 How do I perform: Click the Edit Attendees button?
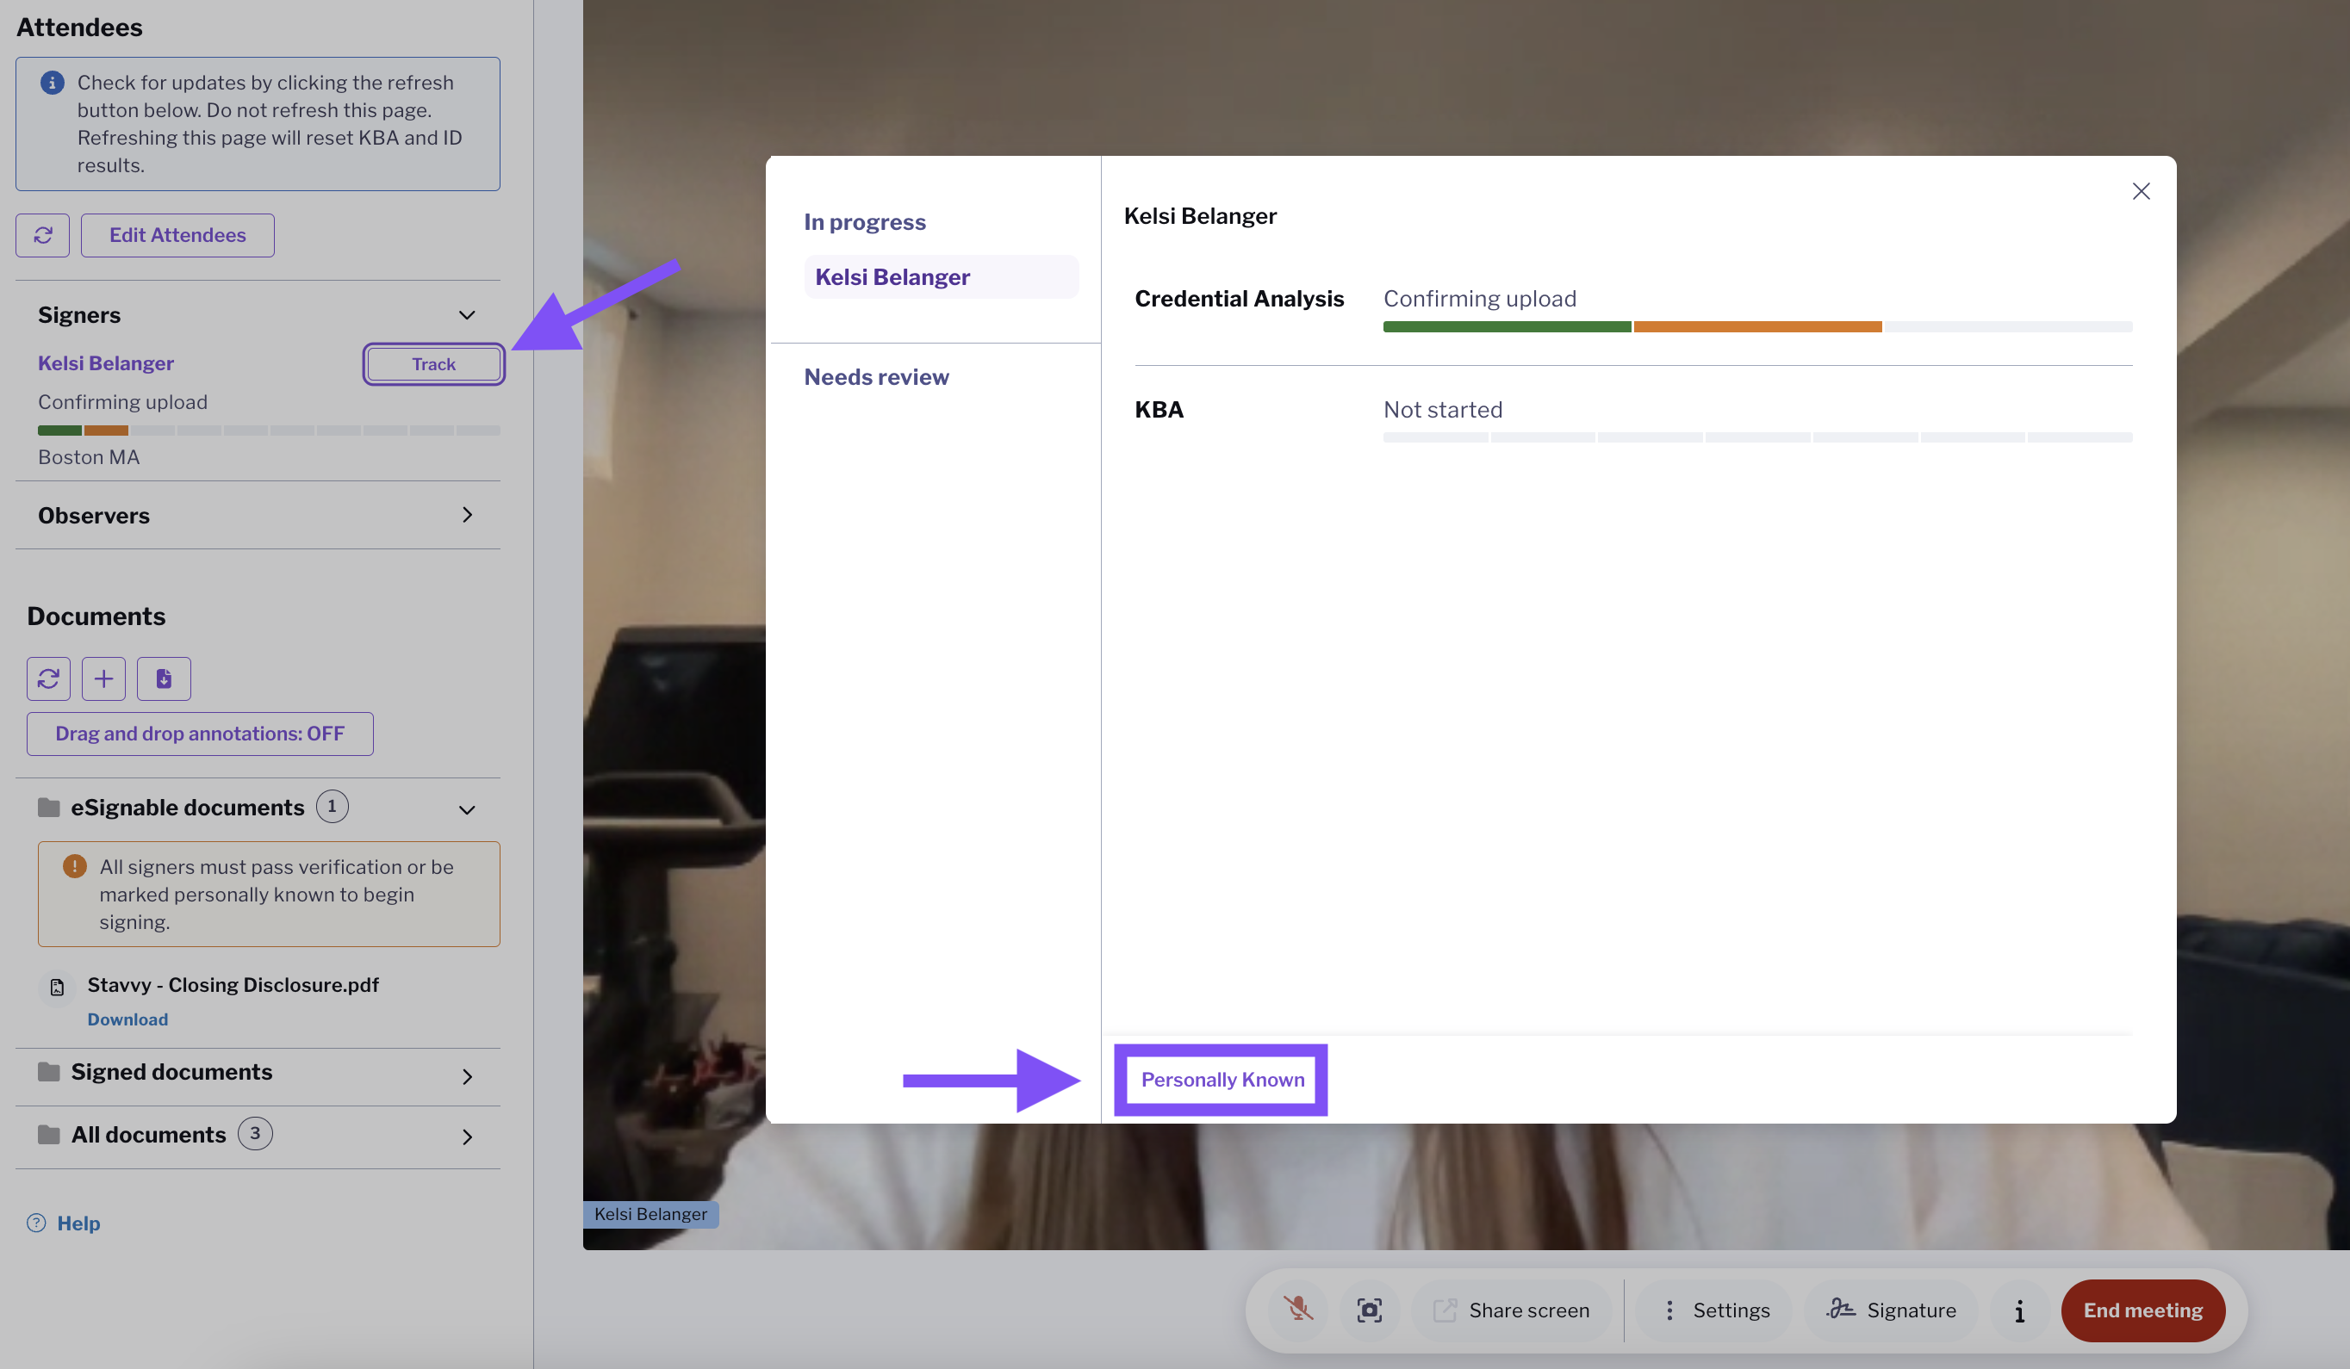click(178, 235)
